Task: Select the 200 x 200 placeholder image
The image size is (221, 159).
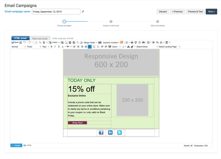Action: pos(132,100)
